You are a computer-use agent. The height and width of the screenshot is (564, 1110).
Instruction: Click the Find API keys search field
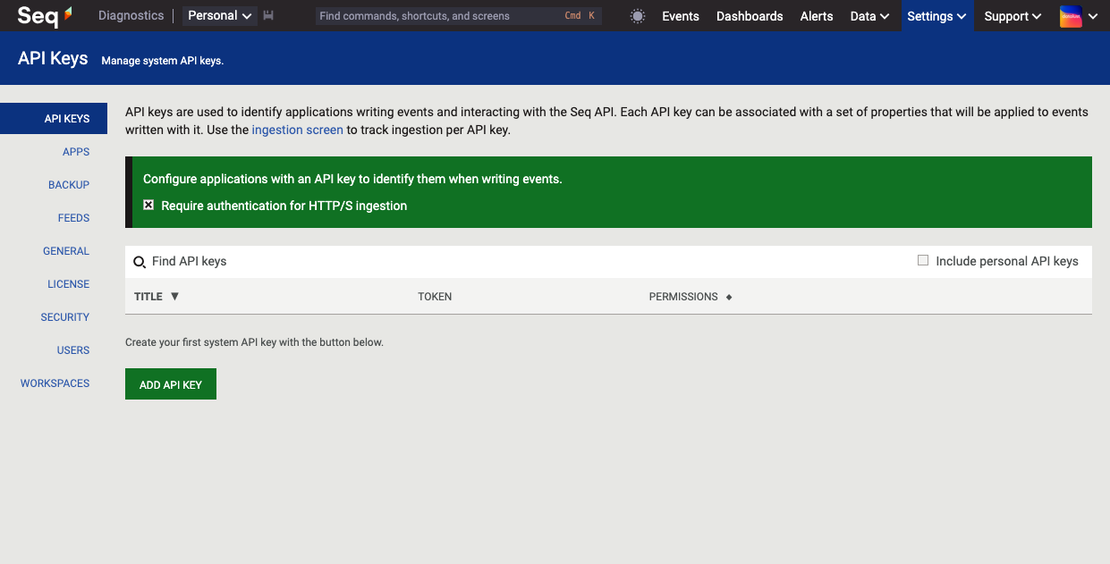click(x=519, y=262)
